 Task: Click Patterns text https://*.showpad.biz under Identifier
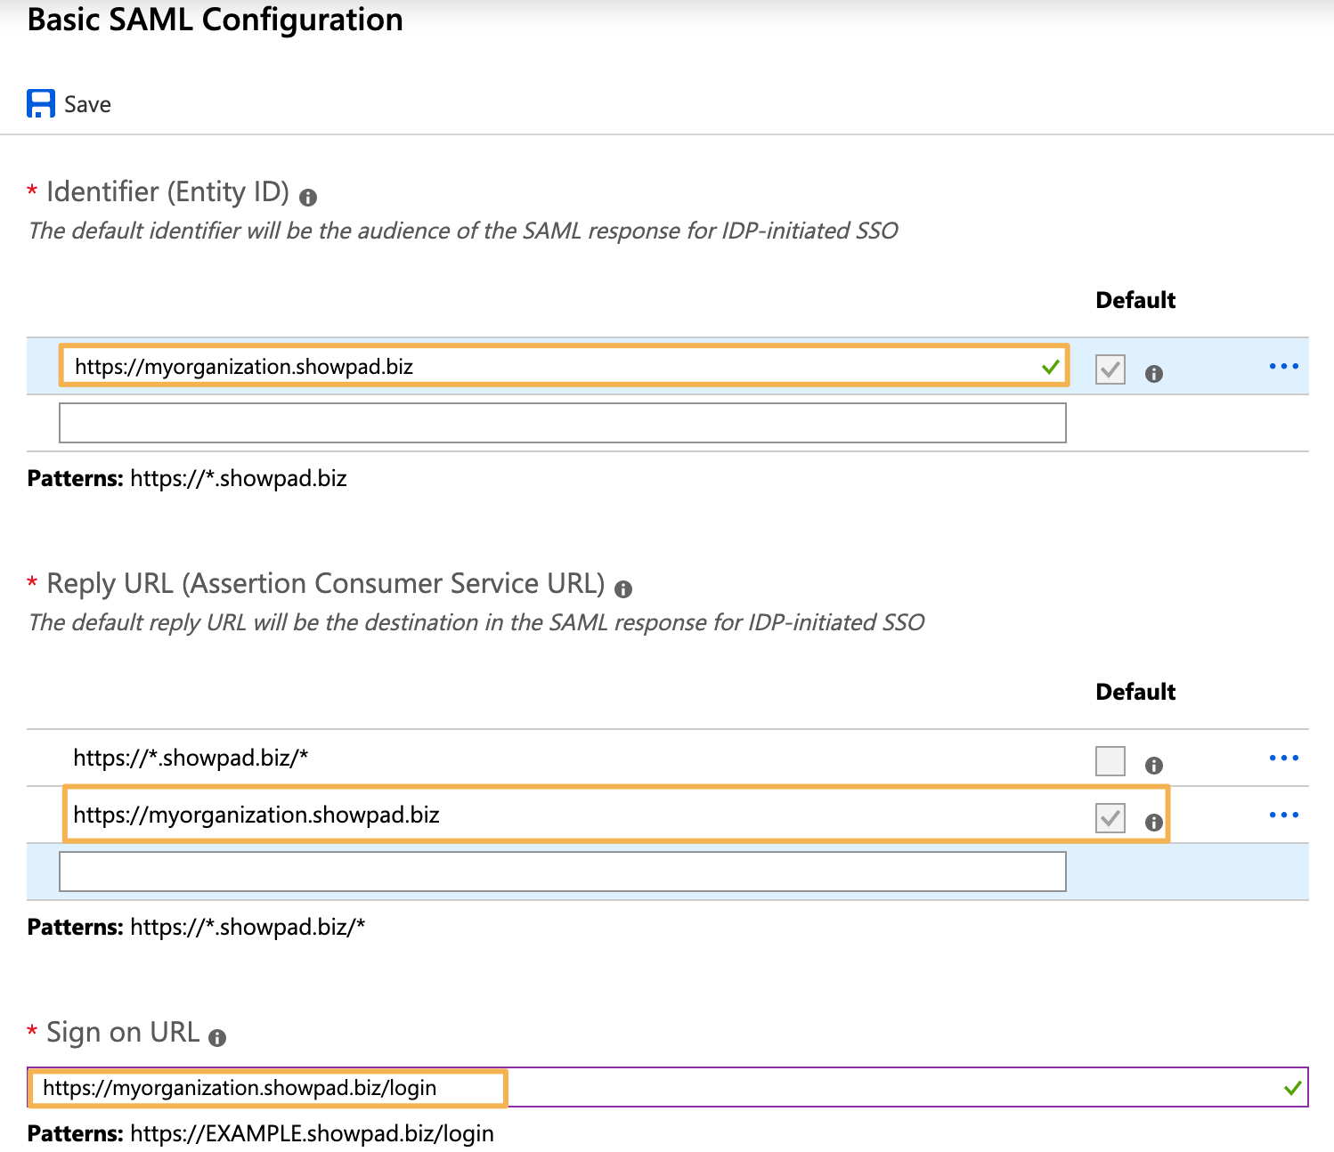[239, 478]
